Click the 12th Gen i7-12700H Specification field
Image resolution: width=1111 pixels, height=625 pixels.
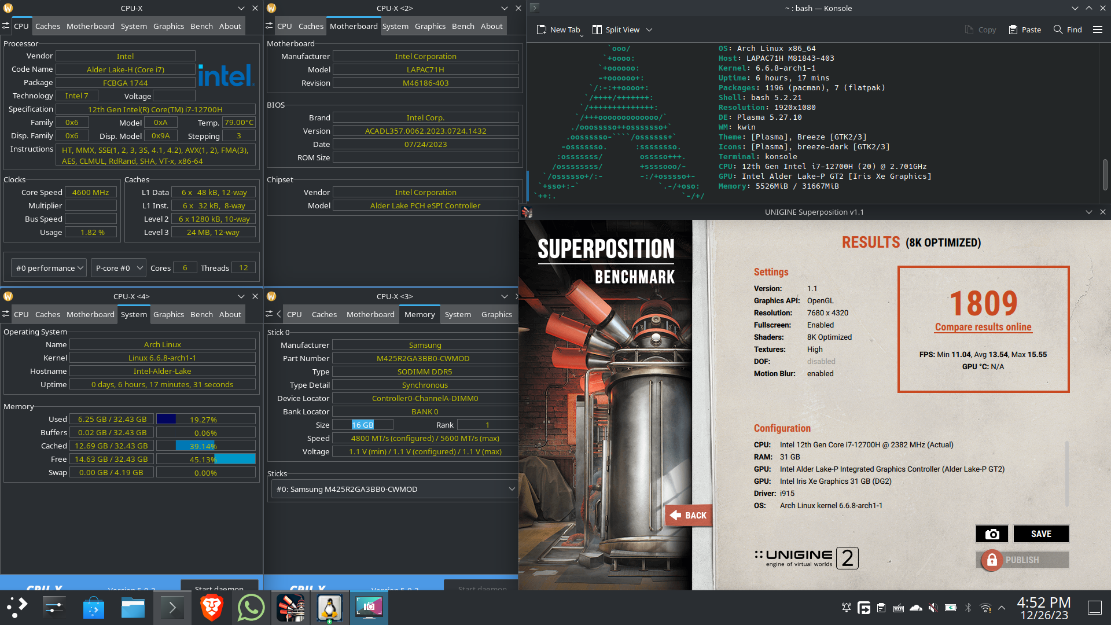[155, 109]
